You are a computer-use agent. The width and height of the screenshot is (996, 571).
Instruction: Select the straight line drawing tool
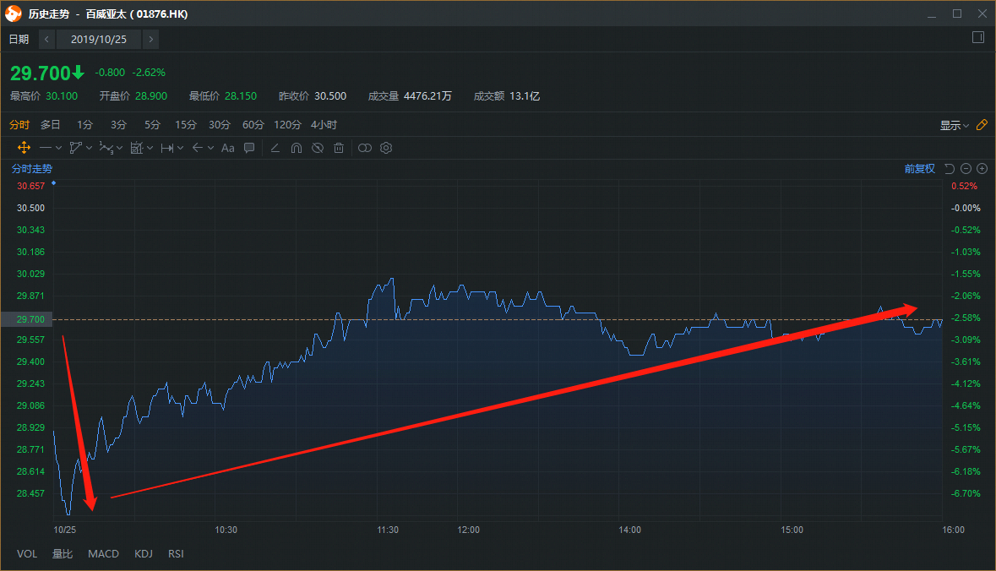point(45,148)
